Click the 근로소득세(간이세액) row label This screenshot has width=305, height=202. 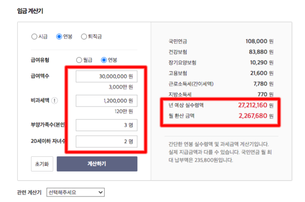[x=191, y=84]
